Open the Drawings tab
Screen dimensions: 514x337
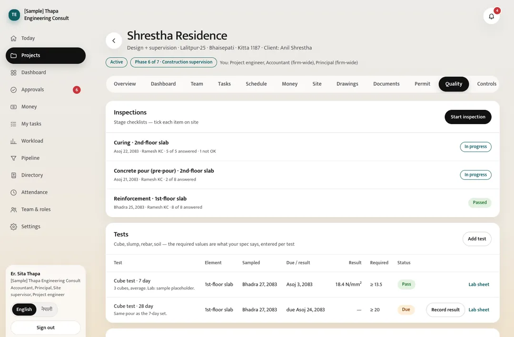click(347, 84)
